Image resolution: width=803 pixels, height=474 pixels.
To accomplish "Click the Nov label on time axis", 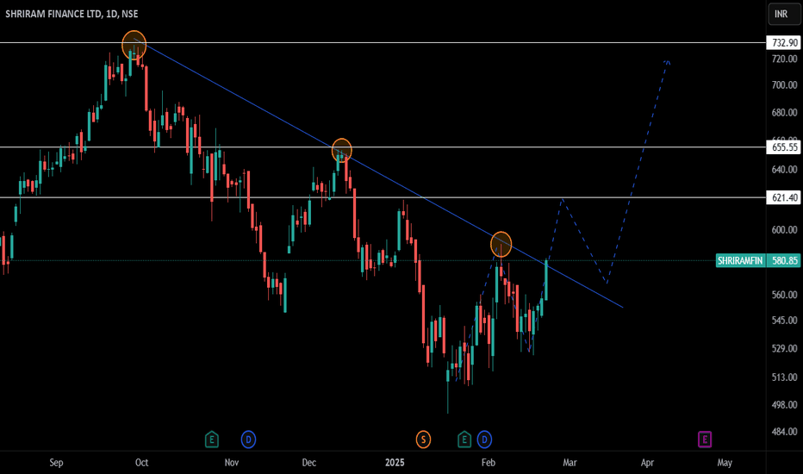I will pos(232,463).
